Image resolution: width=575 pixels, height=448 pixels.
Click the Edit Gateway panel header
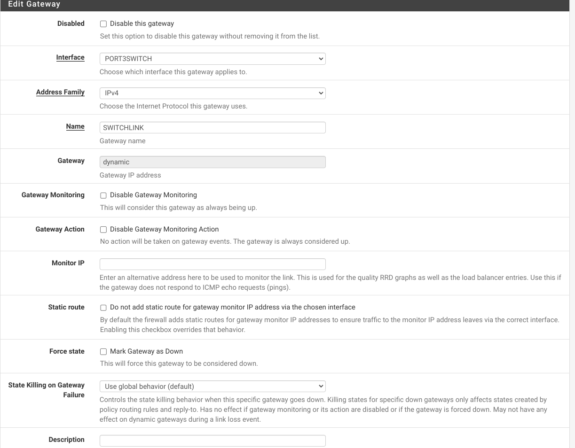tap(34, 4)
